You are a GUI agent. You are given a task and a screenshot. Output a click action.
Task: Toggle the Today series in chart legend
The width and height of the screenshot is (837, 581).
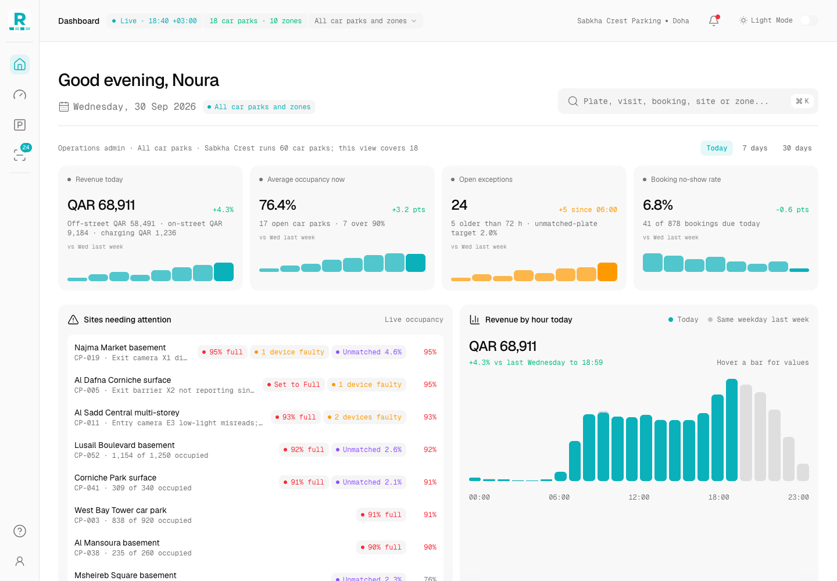click(x=683, y=320)
